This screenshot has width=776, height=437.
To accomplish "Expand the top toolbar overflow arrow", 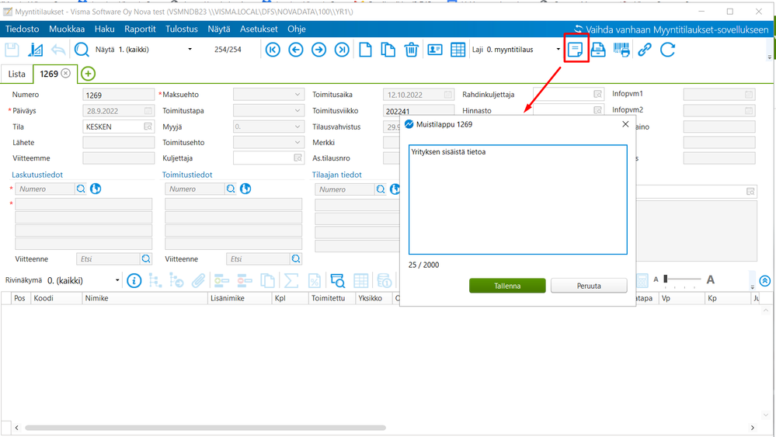I will pyautogui.click(x=770, y=57).
